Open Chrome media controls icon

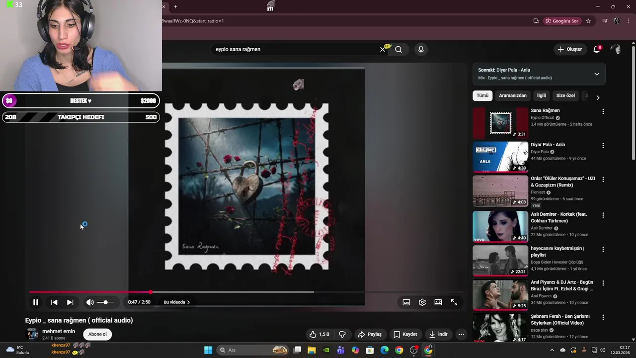tap(605, 21)
